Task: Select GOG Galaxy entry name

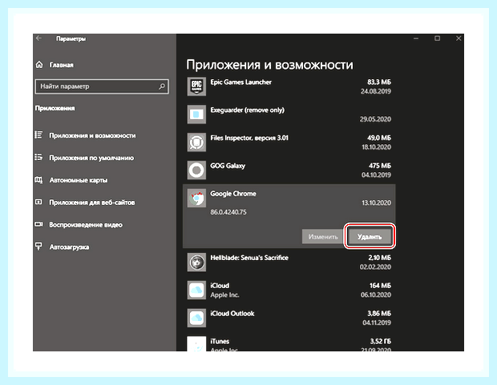Action: (228, 166)
